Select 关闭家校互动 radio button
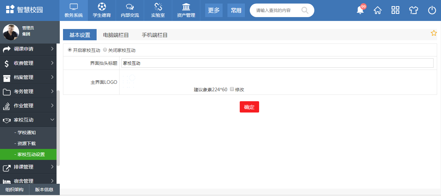441x196 pixels. coord(105,50)
